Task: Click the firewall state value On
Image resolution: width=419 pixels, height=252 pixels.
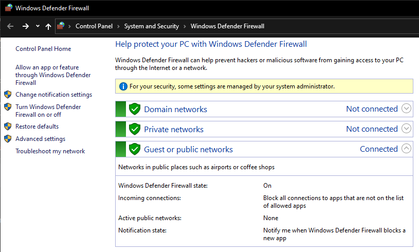Action: [x=267, y=186]
